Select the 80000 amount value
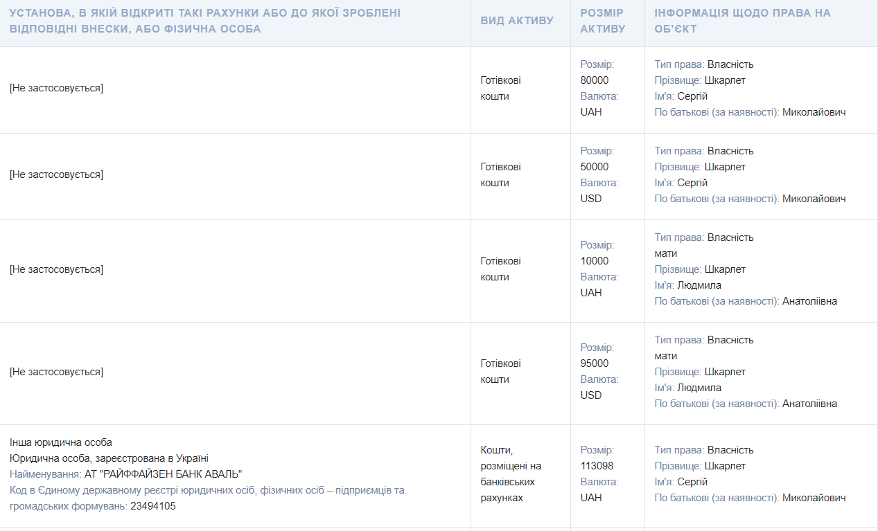The width and height of the screenshot is (878, 531). [595, 80]
